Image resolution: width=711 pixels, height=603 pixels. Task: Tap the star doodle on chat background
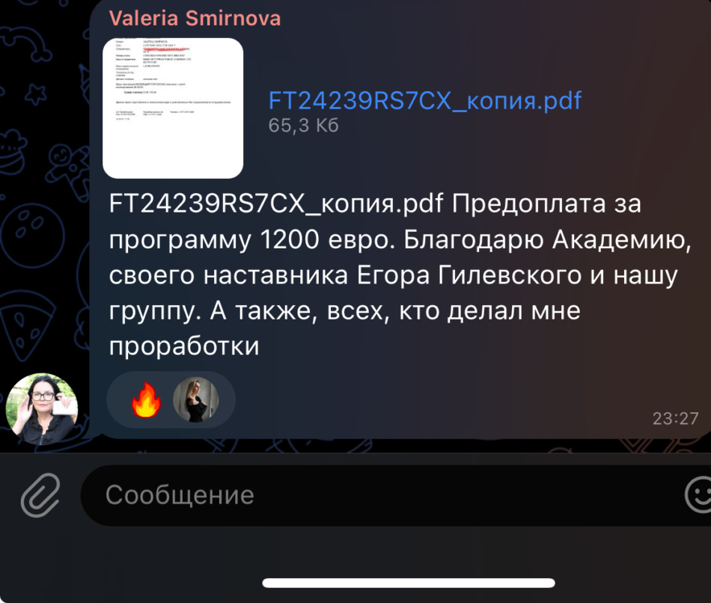click(x=35, y=94)
